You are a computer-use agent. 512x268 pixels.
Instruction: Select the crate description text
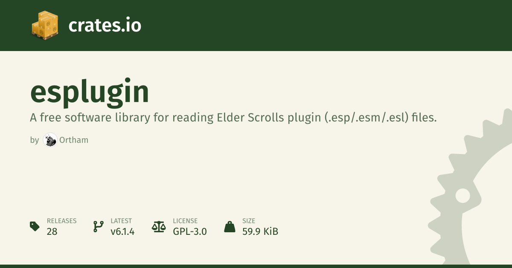(x=233, y=118)
